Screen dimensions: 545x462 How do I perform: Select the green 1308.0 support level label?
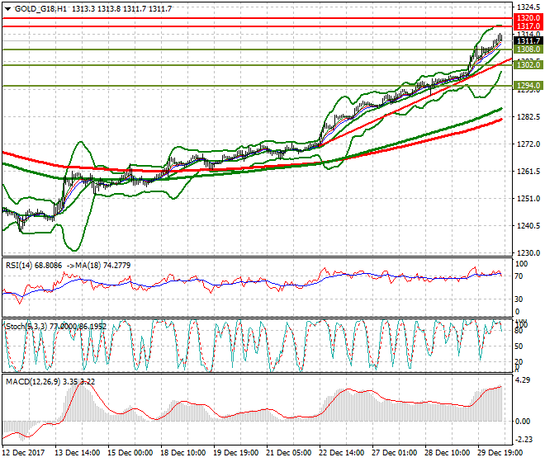pyautogui.click(x=528, y=49)
